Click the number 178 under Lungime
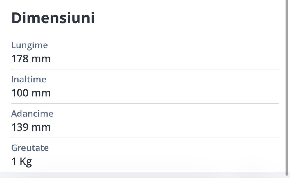Screen dimensions: 290x178 click(20, 59)
